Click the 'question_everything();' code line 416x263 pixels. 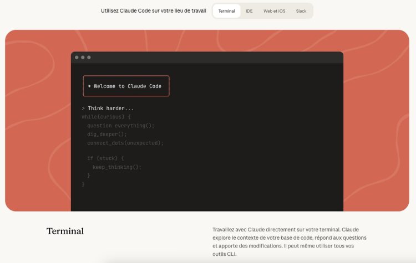coord(121,126)
